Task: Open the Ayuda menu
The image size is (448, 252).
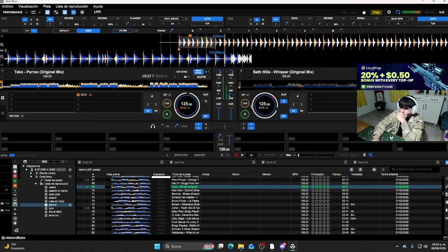Action: pos(98,6)
